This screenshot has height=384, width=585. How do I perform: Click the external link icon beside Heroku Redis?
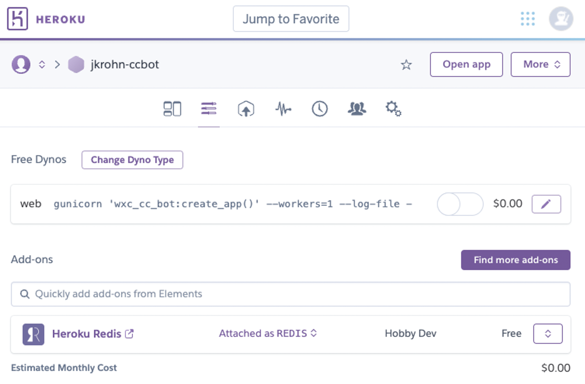[x=129, y=334]
